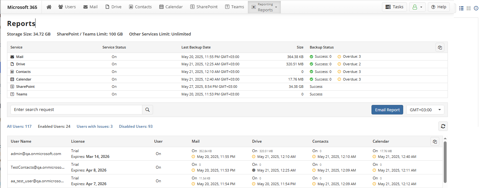Viewport: 484px width, 188px height.
Task: Click Expires: Mar 14, 2026 license text
Action: coord(90,157)
